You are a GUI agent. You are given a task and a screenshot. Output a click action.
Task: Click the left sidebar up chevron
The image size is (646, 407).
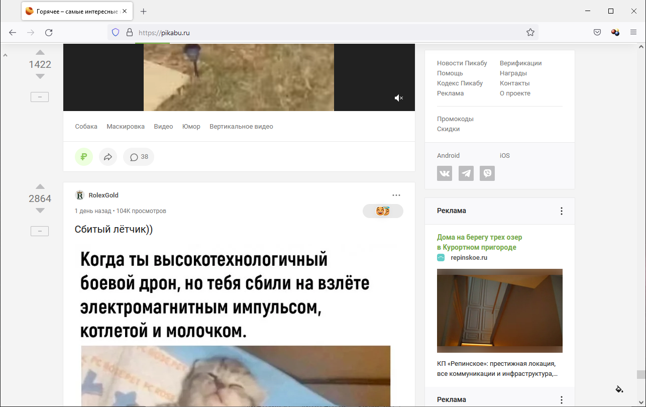coord(5,55)
